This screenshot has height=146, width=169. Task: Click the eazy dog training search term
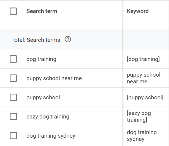pyautogui.click(x=48, y=117)
